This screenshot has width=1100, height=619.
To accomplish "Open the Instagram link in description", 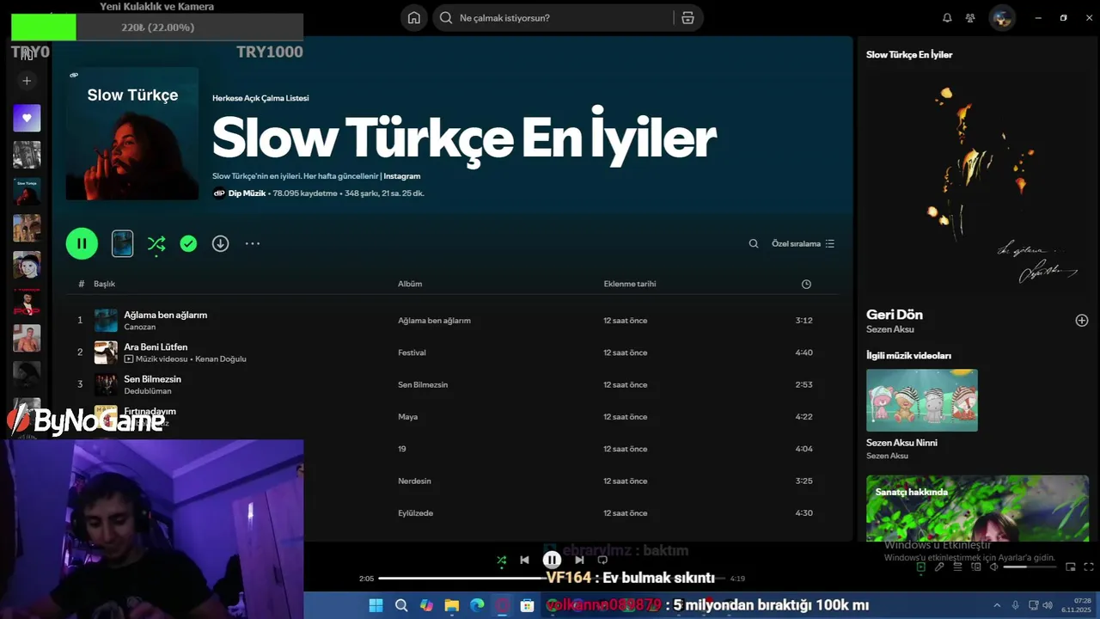I will (402, 176).
